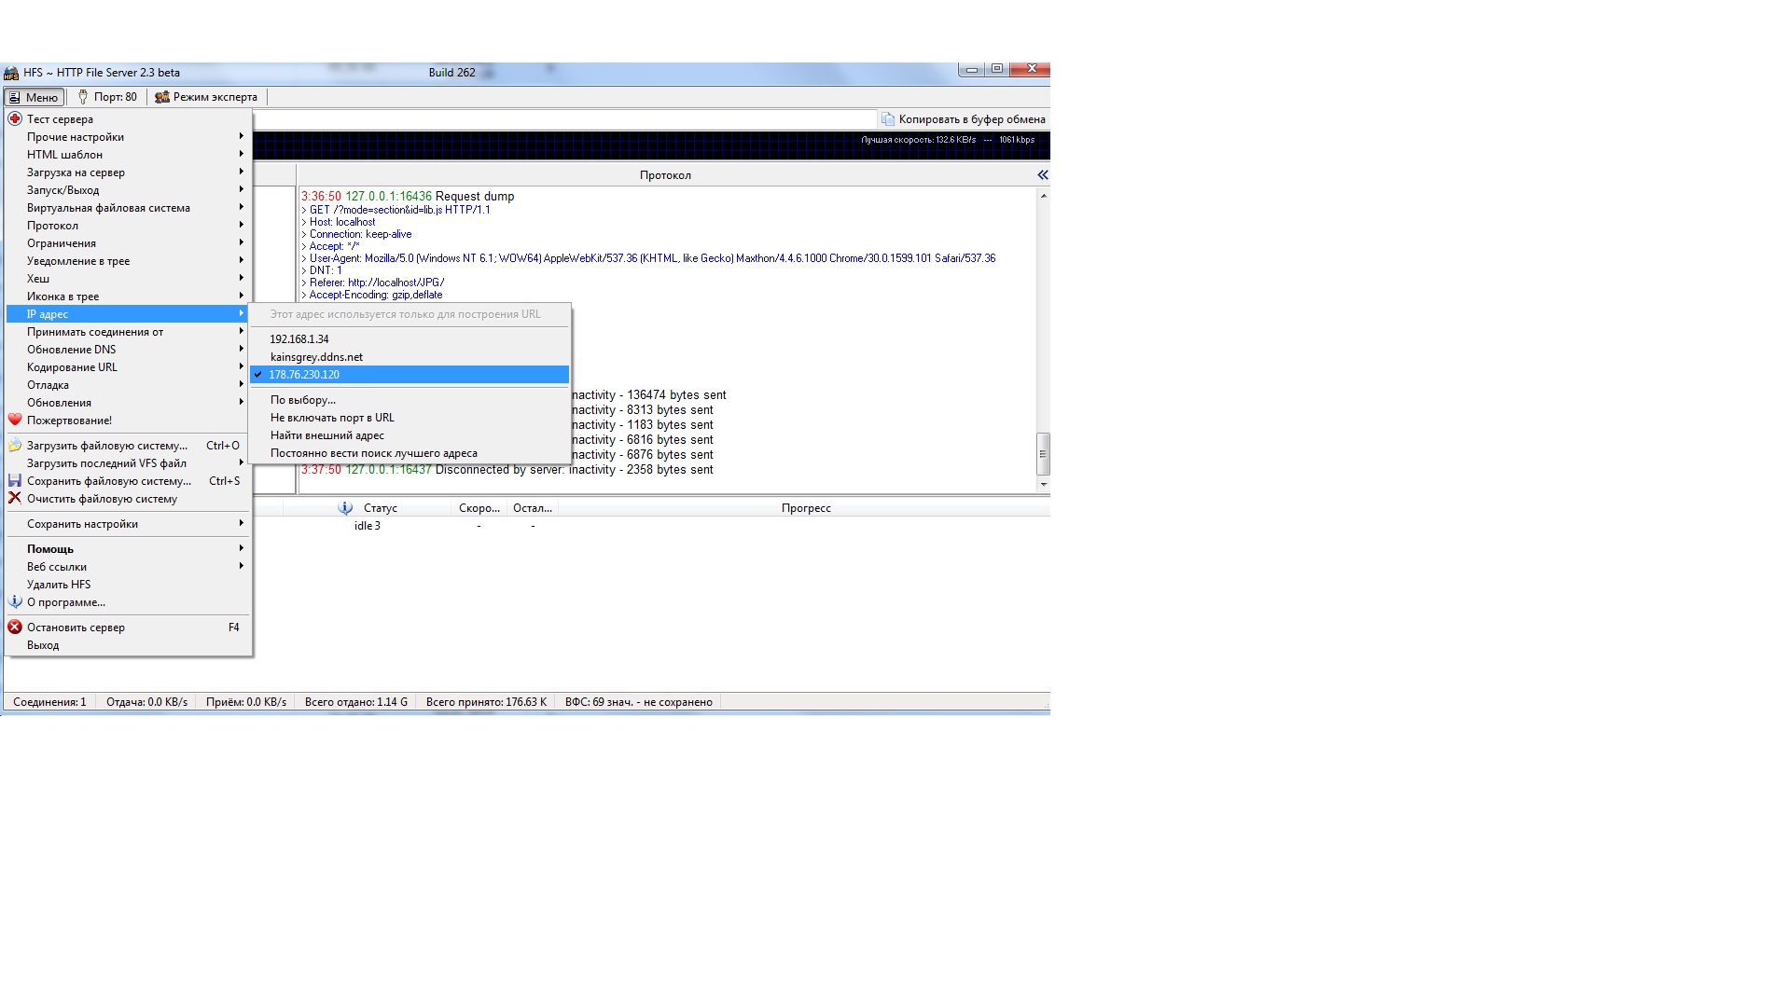Click the red Test server icon
Screen dimensions: 1791x1007
pos(15,118)
